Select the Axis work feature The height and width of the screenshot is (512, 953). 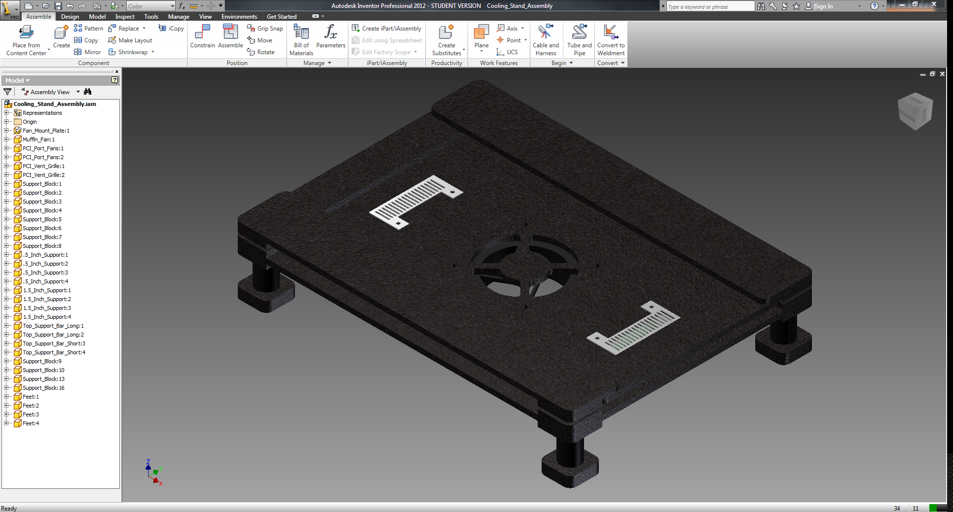[507, 29]
